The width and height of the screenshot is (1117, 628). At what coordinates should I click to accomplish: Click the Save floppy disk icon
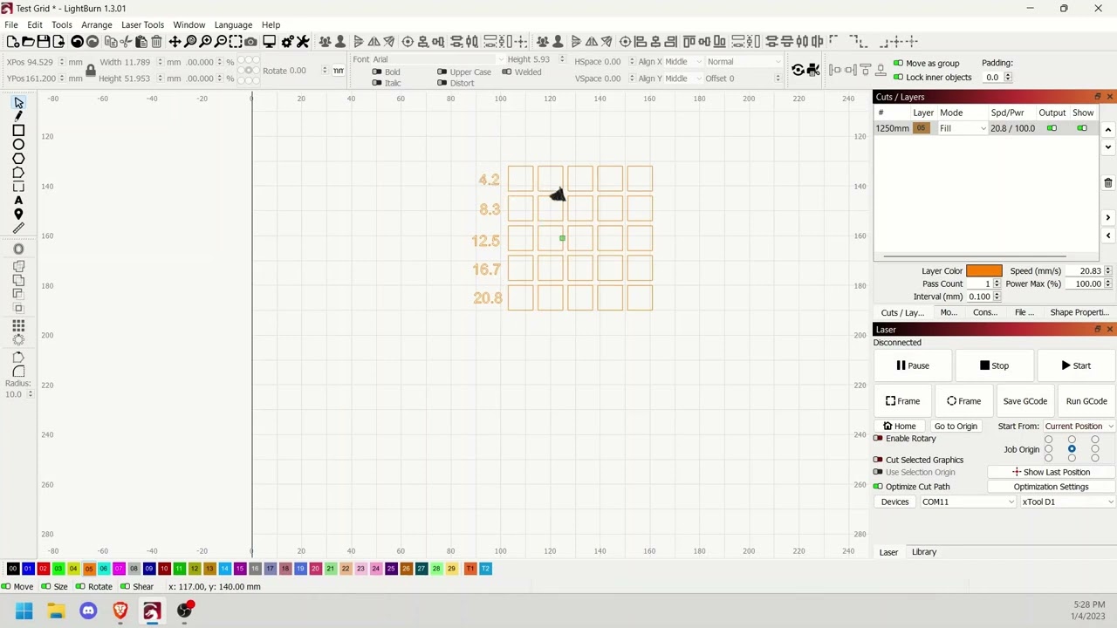(x=44, y=42)
